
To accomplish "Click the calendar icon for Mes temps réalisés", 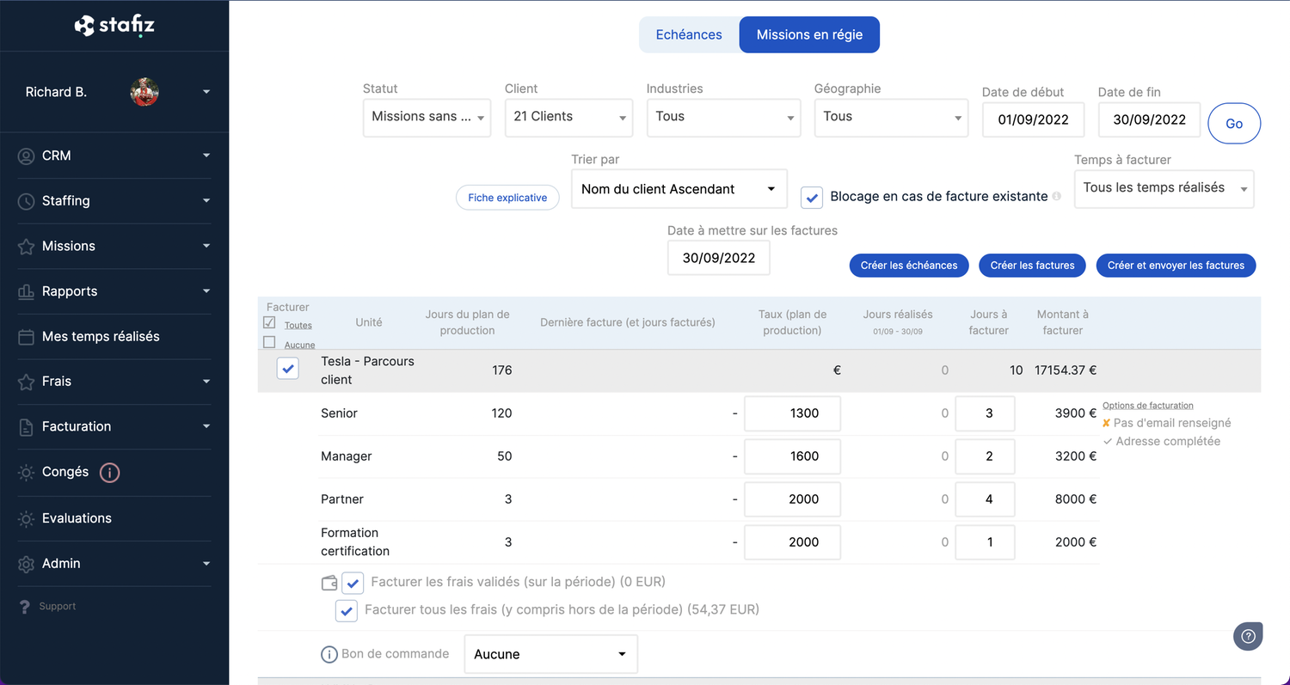I will 26,337.
